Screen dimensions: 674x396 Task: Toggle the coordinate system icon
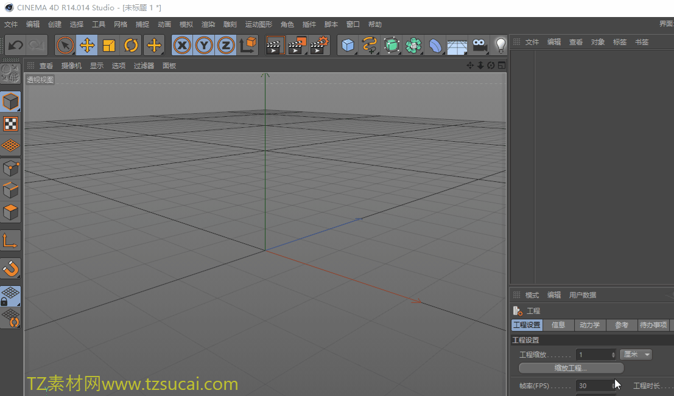coord(248,45)
